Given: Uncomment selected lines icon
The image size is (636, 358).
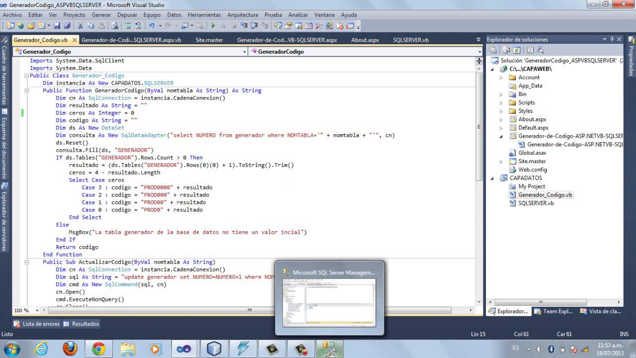Looking at the screenshot, I should pos(138,25).
